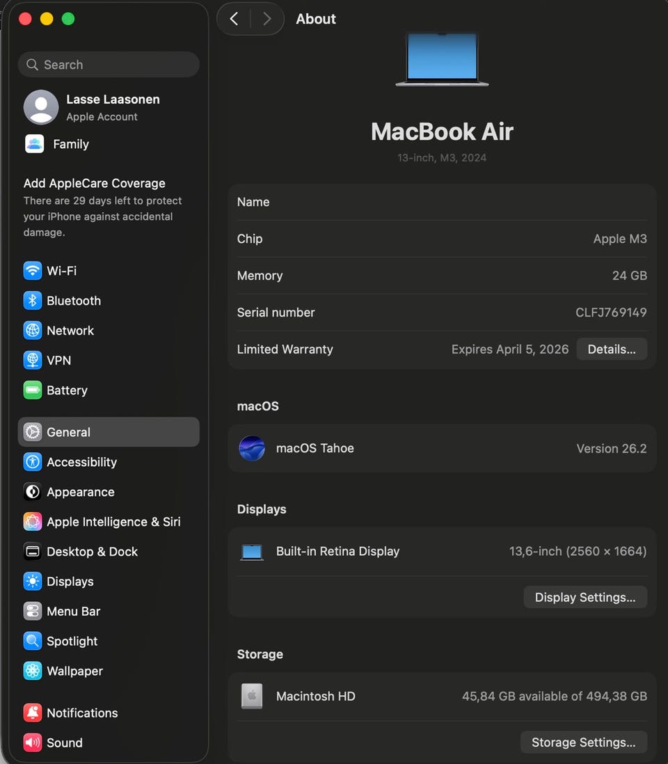
Task: Click the Displays sun icon in sidebar
Action: click(33, 581)
